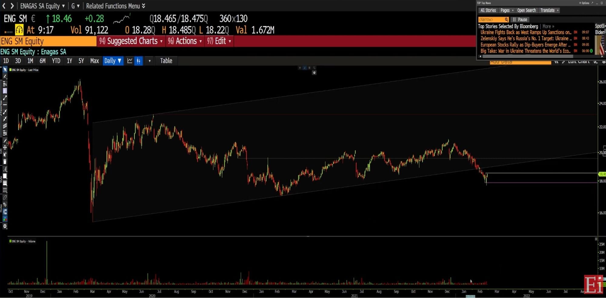Viewport: 606px width, 298px height.
Task: Select the horizontal line tool
Action: [x=5, y=104]
